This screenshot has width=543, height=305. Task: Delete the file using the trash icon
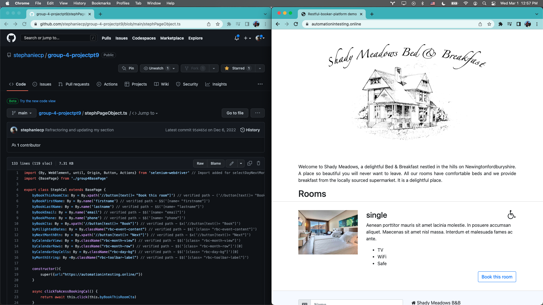tap(258, 163)
